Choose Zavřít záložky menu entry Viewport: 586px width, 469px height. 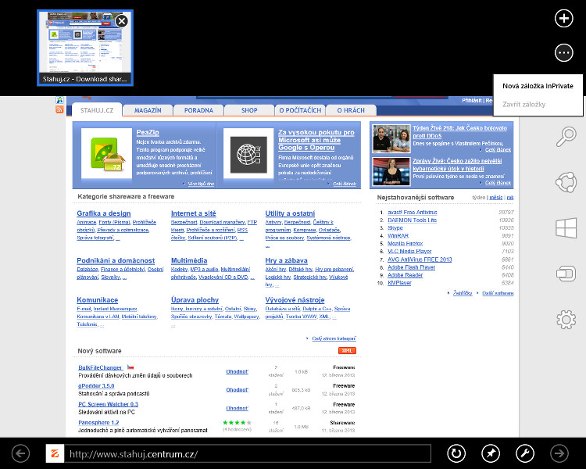pyautogui.click(x=523, y=104)
